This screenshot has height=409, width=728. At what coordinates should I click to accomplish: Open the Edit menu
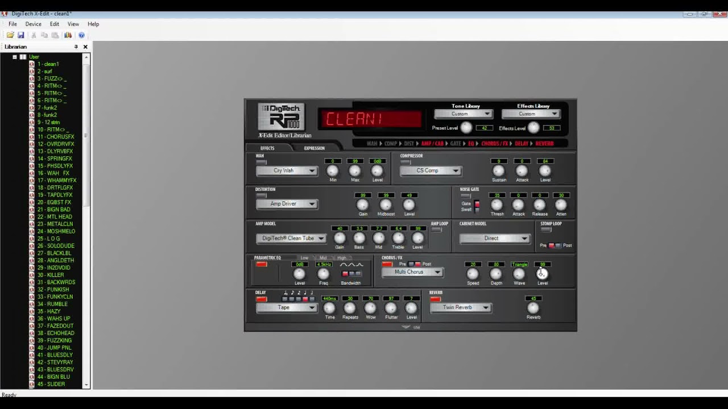[x=55, y=24]
